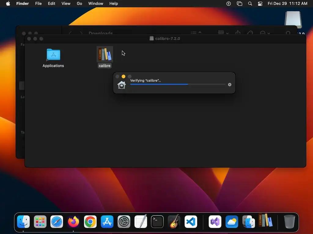The width and height of the screenshot is (313, 234).
Task: Launch Visual Studio Code from the Dock
Action: pyautogui.click(x=191, y=222)
